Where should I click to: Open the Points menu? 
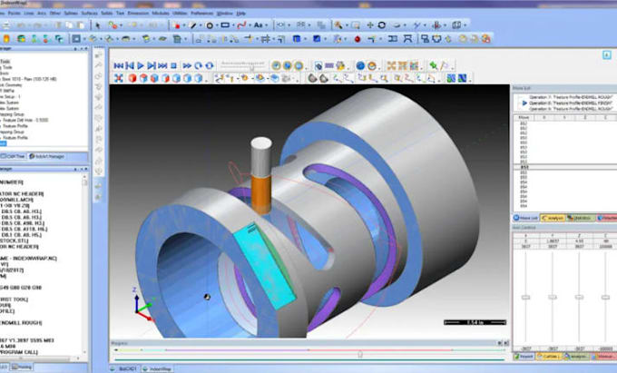pos(15,14)
